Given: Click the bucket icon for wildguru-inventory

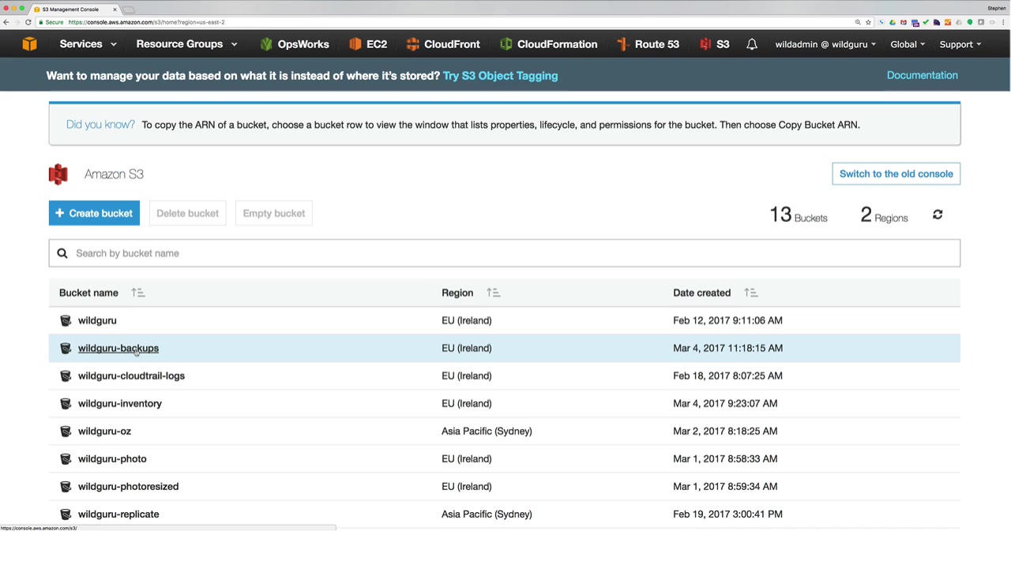Looking at the screenshot, I should click(66, 404).
